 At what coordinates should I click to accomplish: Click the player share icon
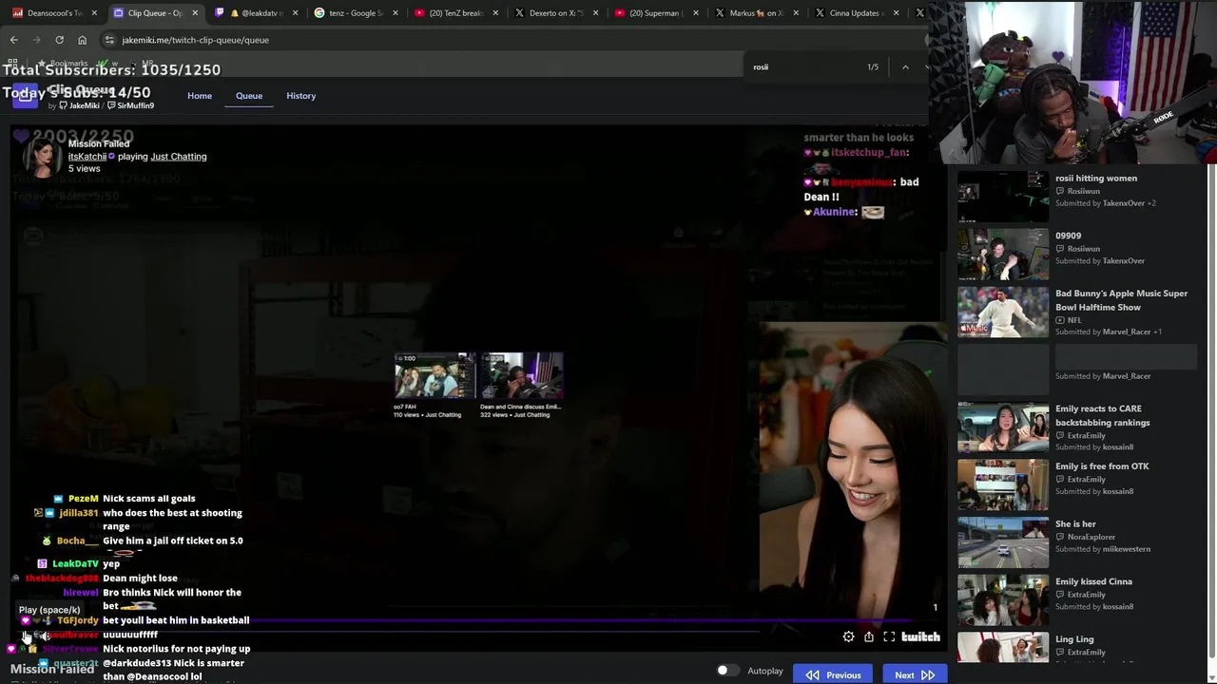pyautogui.click(x=868, y=636)
